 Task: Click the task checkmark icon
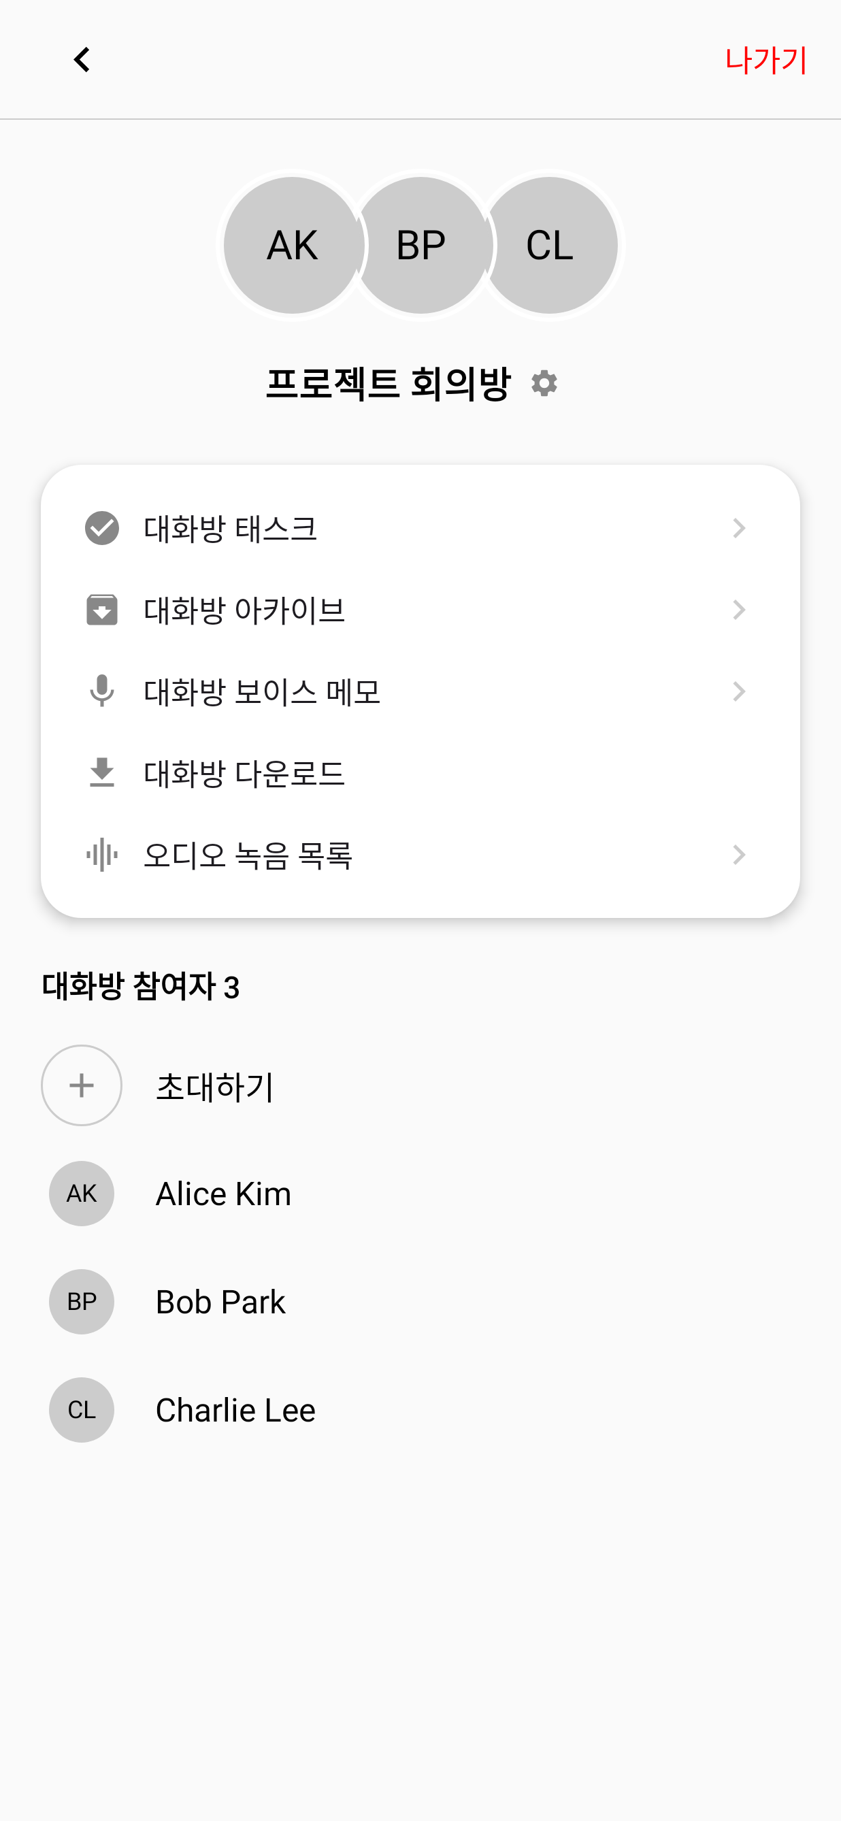point(102,528)
